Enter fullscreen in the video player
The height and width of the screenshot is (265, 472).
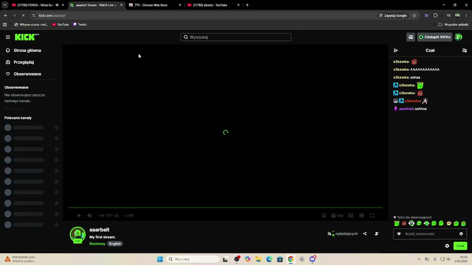coord(372,216)
